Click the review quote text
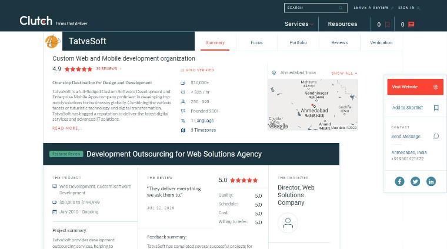This screenshot has width=447, height=249. 174,192
